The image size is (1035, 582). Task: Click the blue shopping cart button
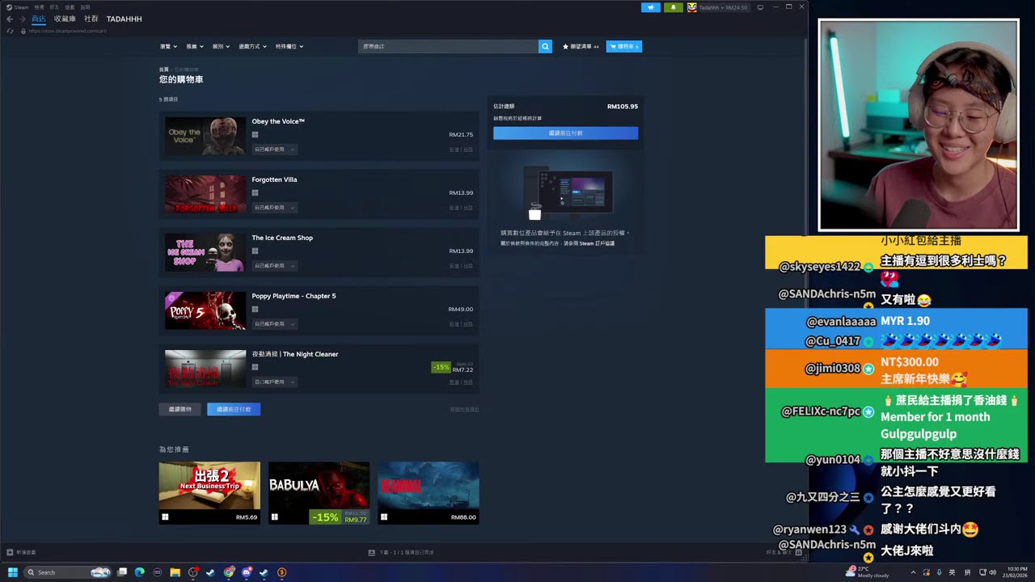pos(624,46)
